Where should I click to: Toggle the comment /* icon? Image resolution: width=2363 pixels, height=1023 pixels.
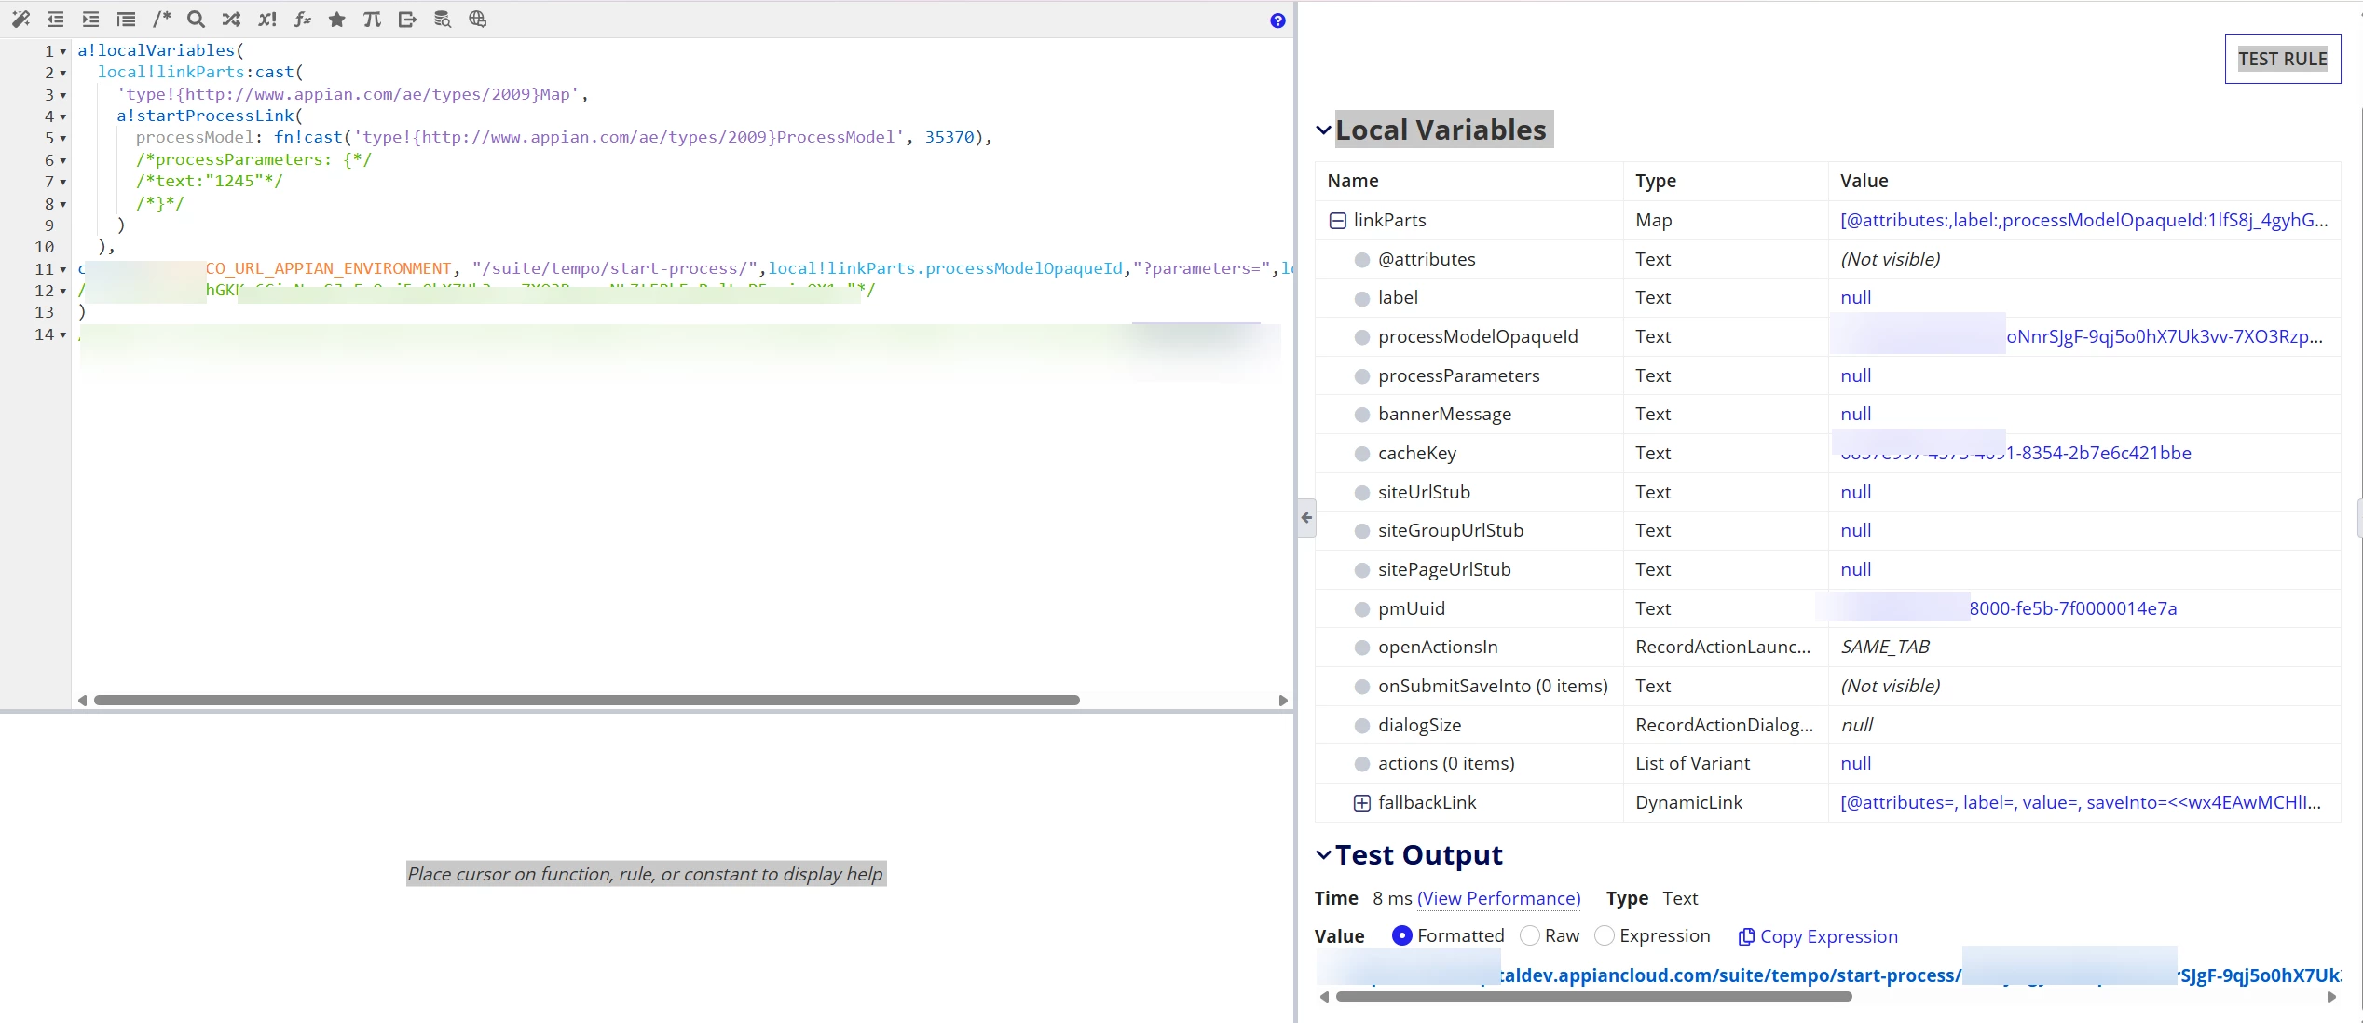[161, 19]
